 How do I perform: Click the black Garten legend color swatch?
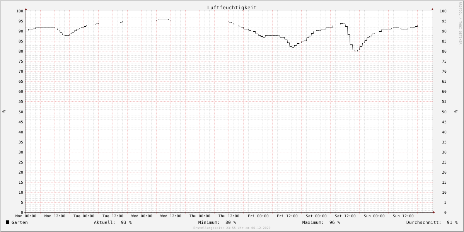pos(7,222)
